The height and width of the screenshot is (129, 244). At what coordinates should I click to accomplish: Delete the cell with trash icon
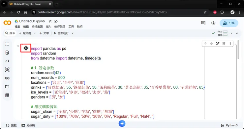(224, 44)
